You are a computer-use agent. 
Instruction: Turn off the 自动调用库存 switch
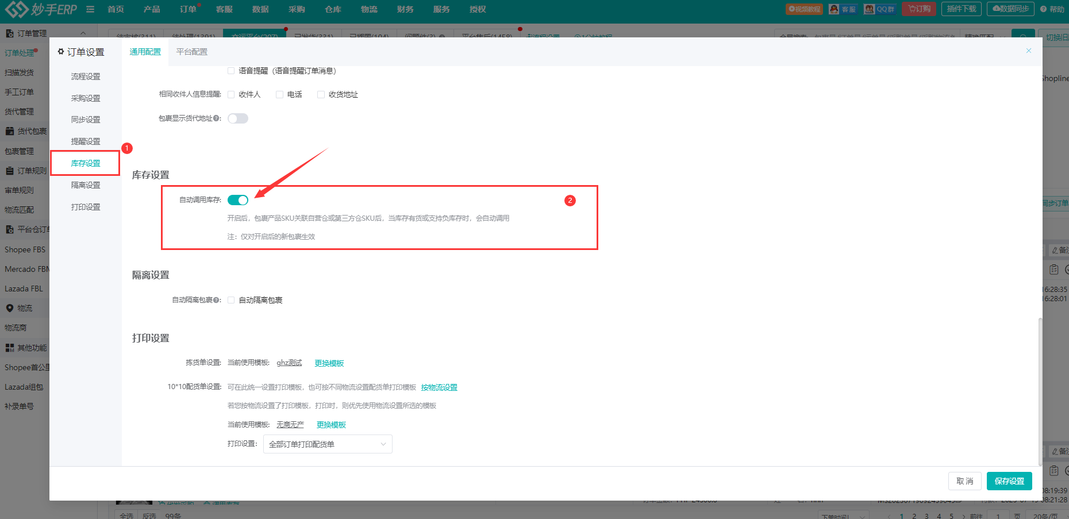(x=237, y=200)
